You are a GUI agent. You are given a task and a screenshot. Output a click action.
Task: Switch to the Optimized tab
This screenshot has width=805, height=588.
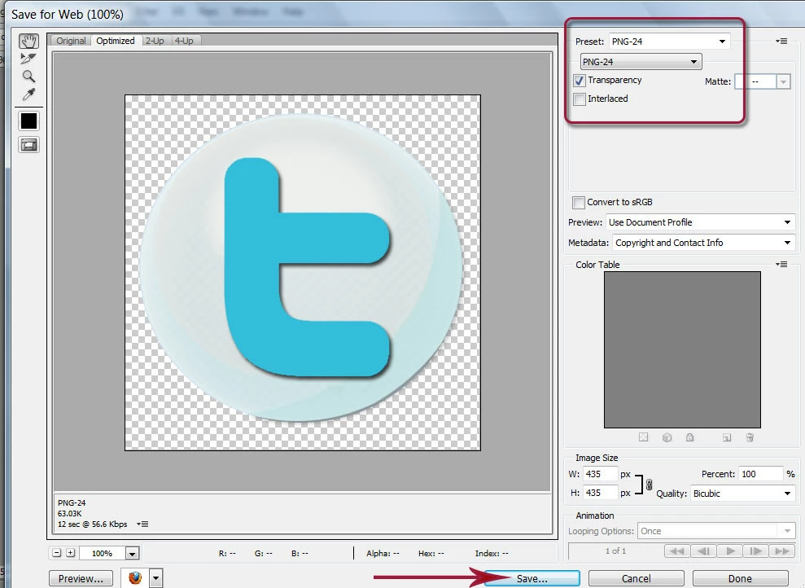[116, 41]
